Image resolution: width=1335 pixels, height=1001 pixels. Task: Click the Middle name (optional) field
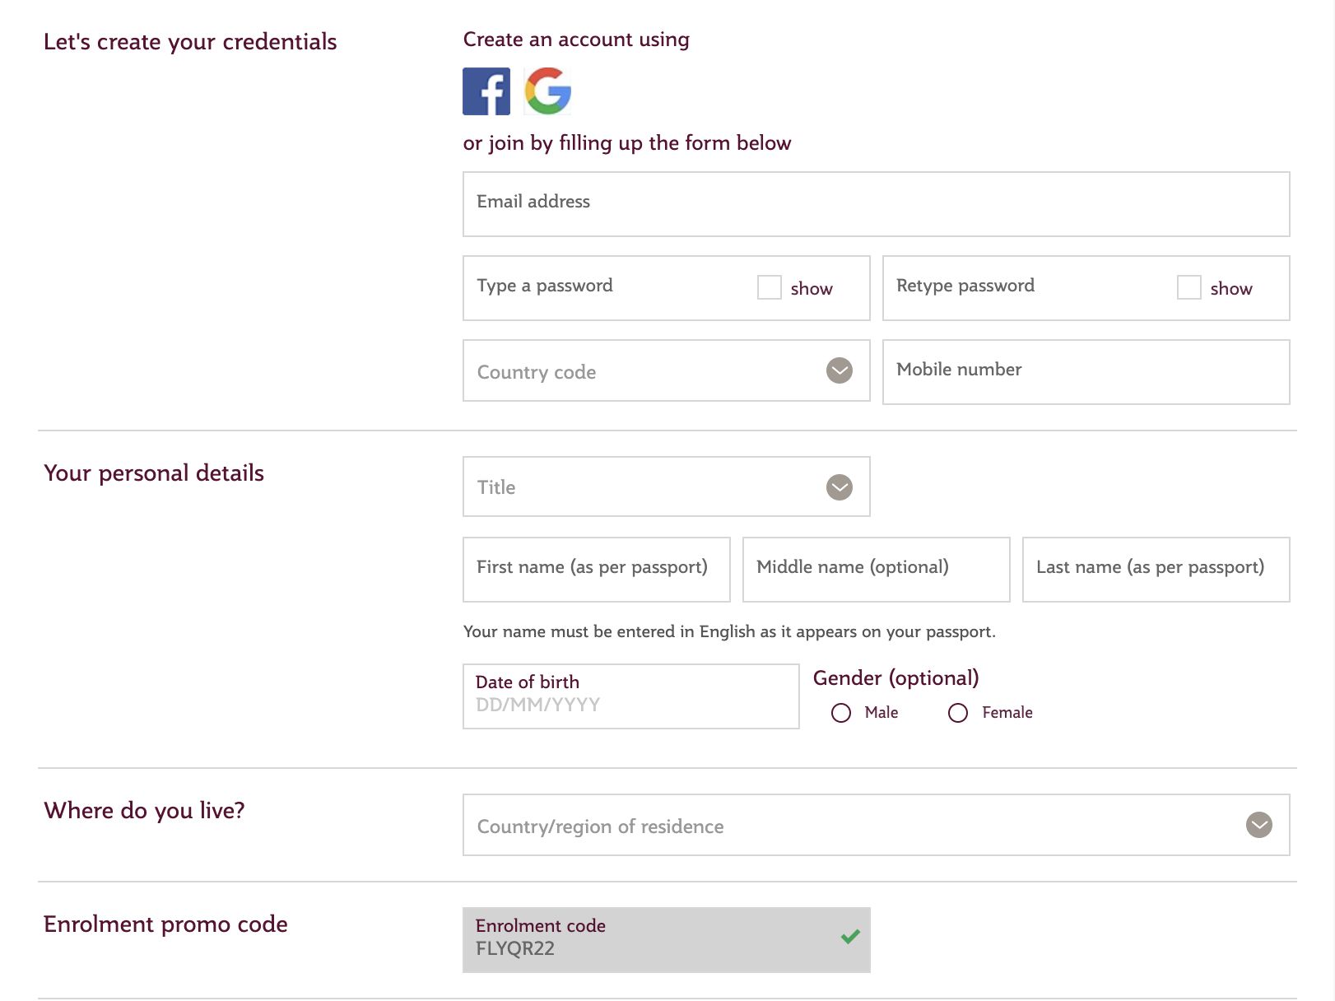tap(877, 570)
